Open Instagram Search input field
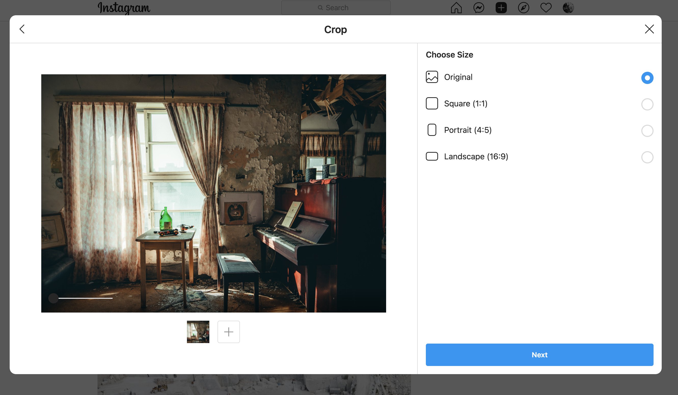 [x=336, y=8]
